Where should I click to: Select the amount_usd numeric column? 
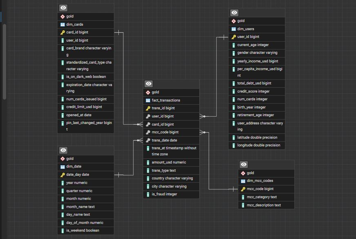click(x=169, y=162)
